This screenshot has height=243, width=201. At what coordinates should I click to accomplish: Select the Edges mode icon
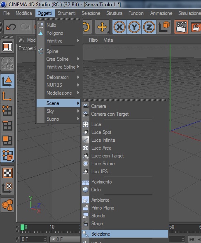point(7,125)
